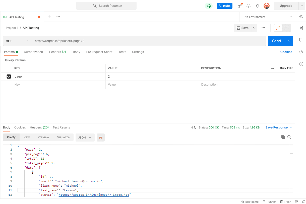
Task: Open the documentation panel on the right sidebar
Action: click(x=301, y=28)
